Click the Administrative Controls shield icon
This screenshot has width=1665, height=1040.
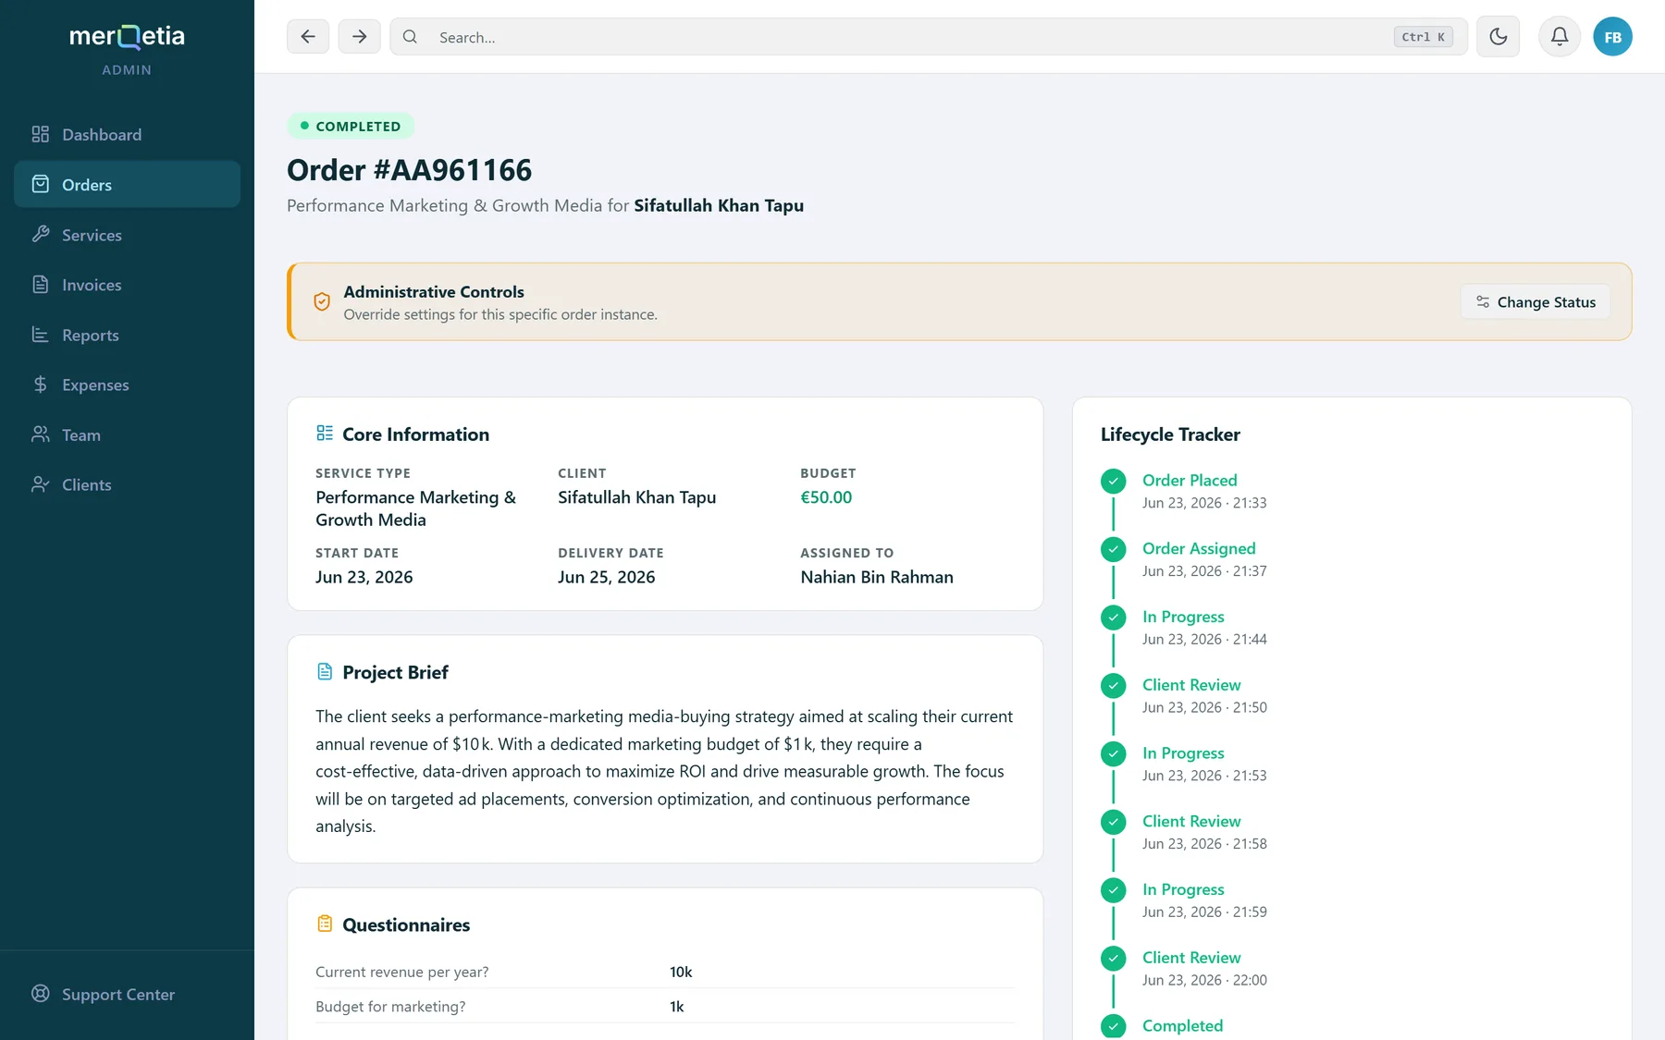(322, 302)
